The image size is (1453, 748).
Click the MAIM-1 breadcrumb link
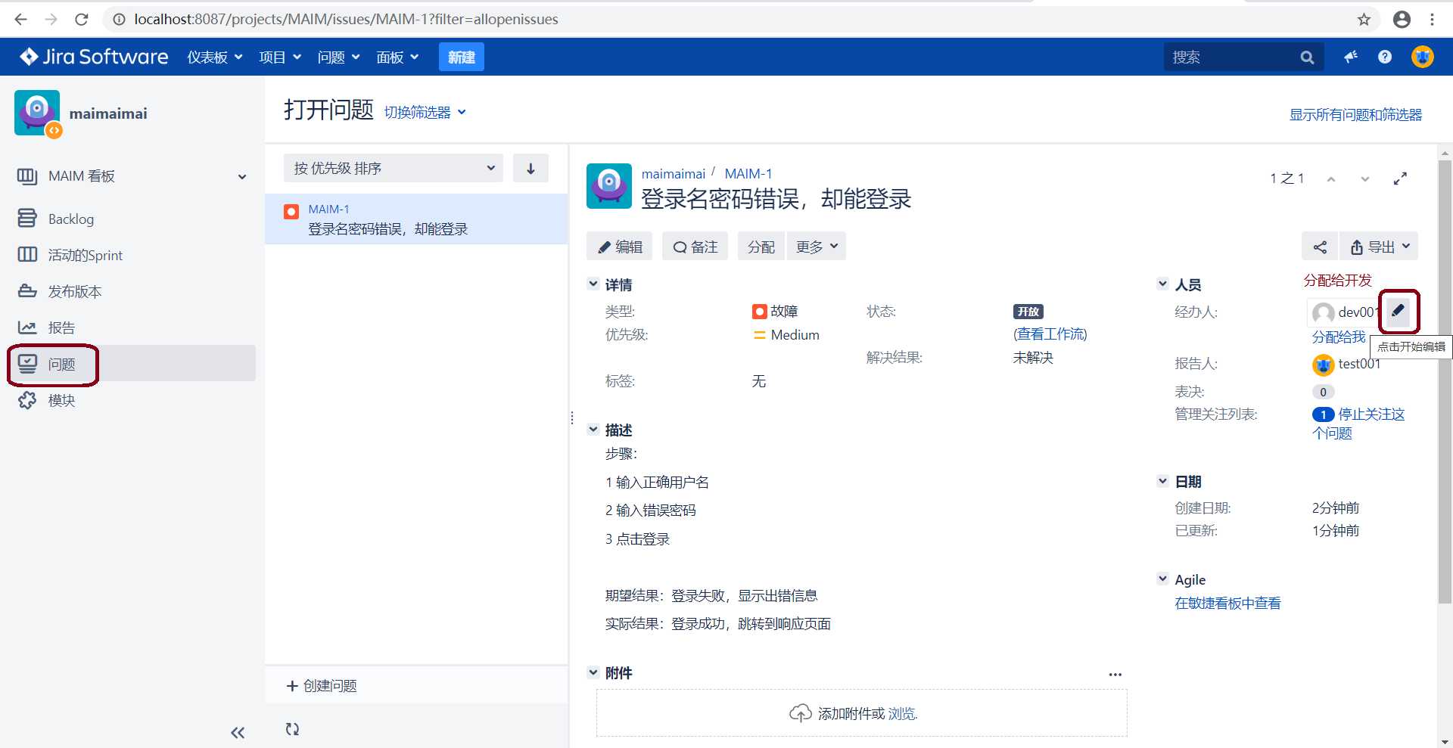click(748, 174)
